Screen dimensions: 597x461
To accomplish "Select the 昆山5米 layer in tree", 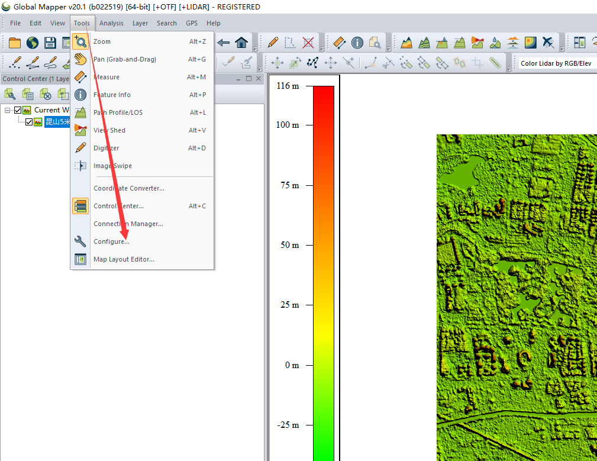I will click(x=57, y=122).
